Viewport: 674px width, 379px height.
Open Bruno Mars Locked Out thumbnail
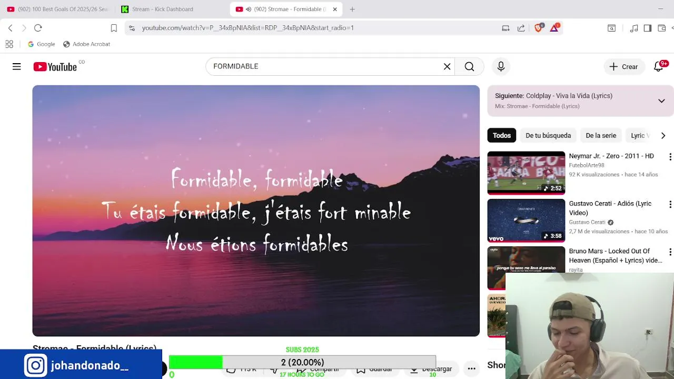tap(526, 268)
